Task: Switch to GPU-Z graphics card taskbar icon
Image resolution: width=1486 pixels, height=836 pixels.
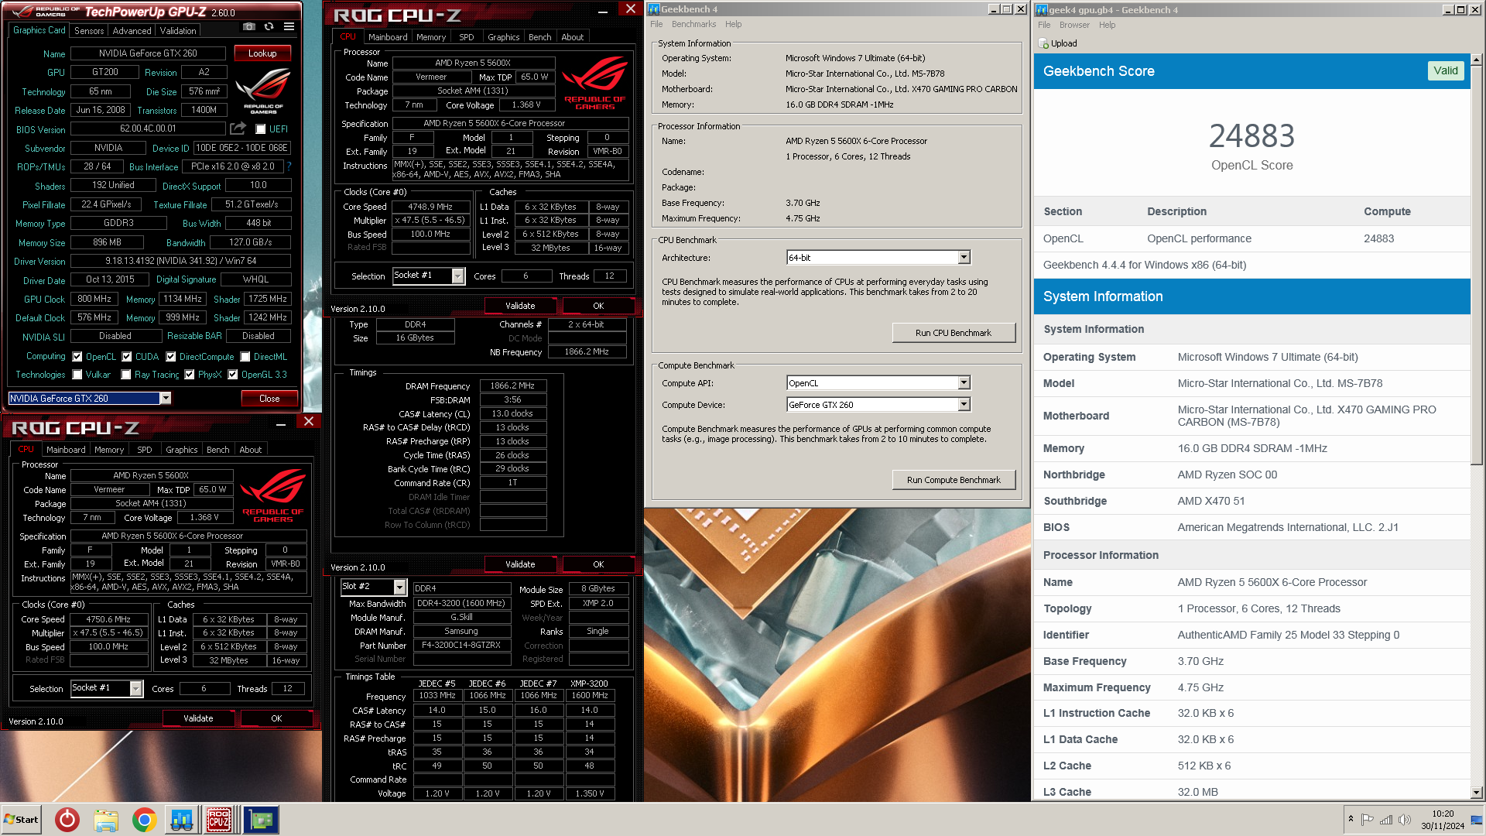Action: click(261, 820)
